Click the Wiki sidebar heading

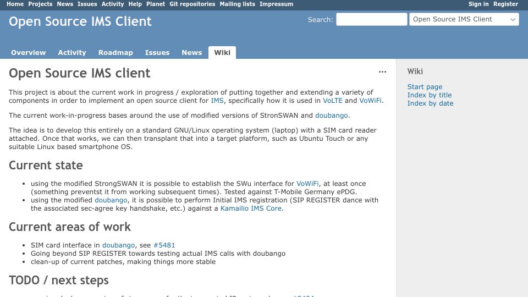[415, 71]
